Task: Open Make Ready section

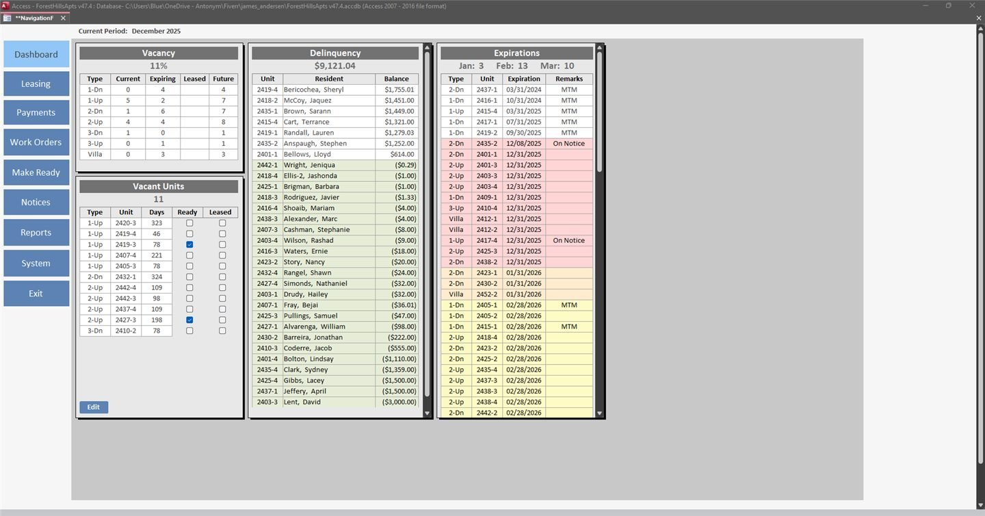Action: click(x=36, y=172)
